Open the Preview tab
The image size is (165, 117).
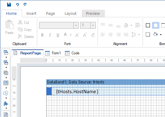93,13
